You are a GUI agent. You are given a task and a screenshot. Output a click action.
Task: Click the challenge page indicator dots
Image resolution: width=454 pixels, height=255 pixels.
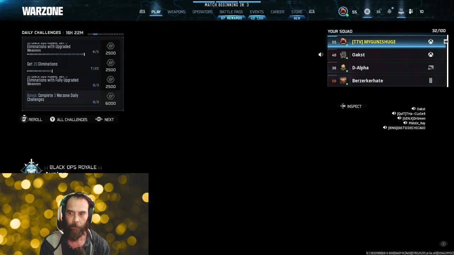point(105,34)
